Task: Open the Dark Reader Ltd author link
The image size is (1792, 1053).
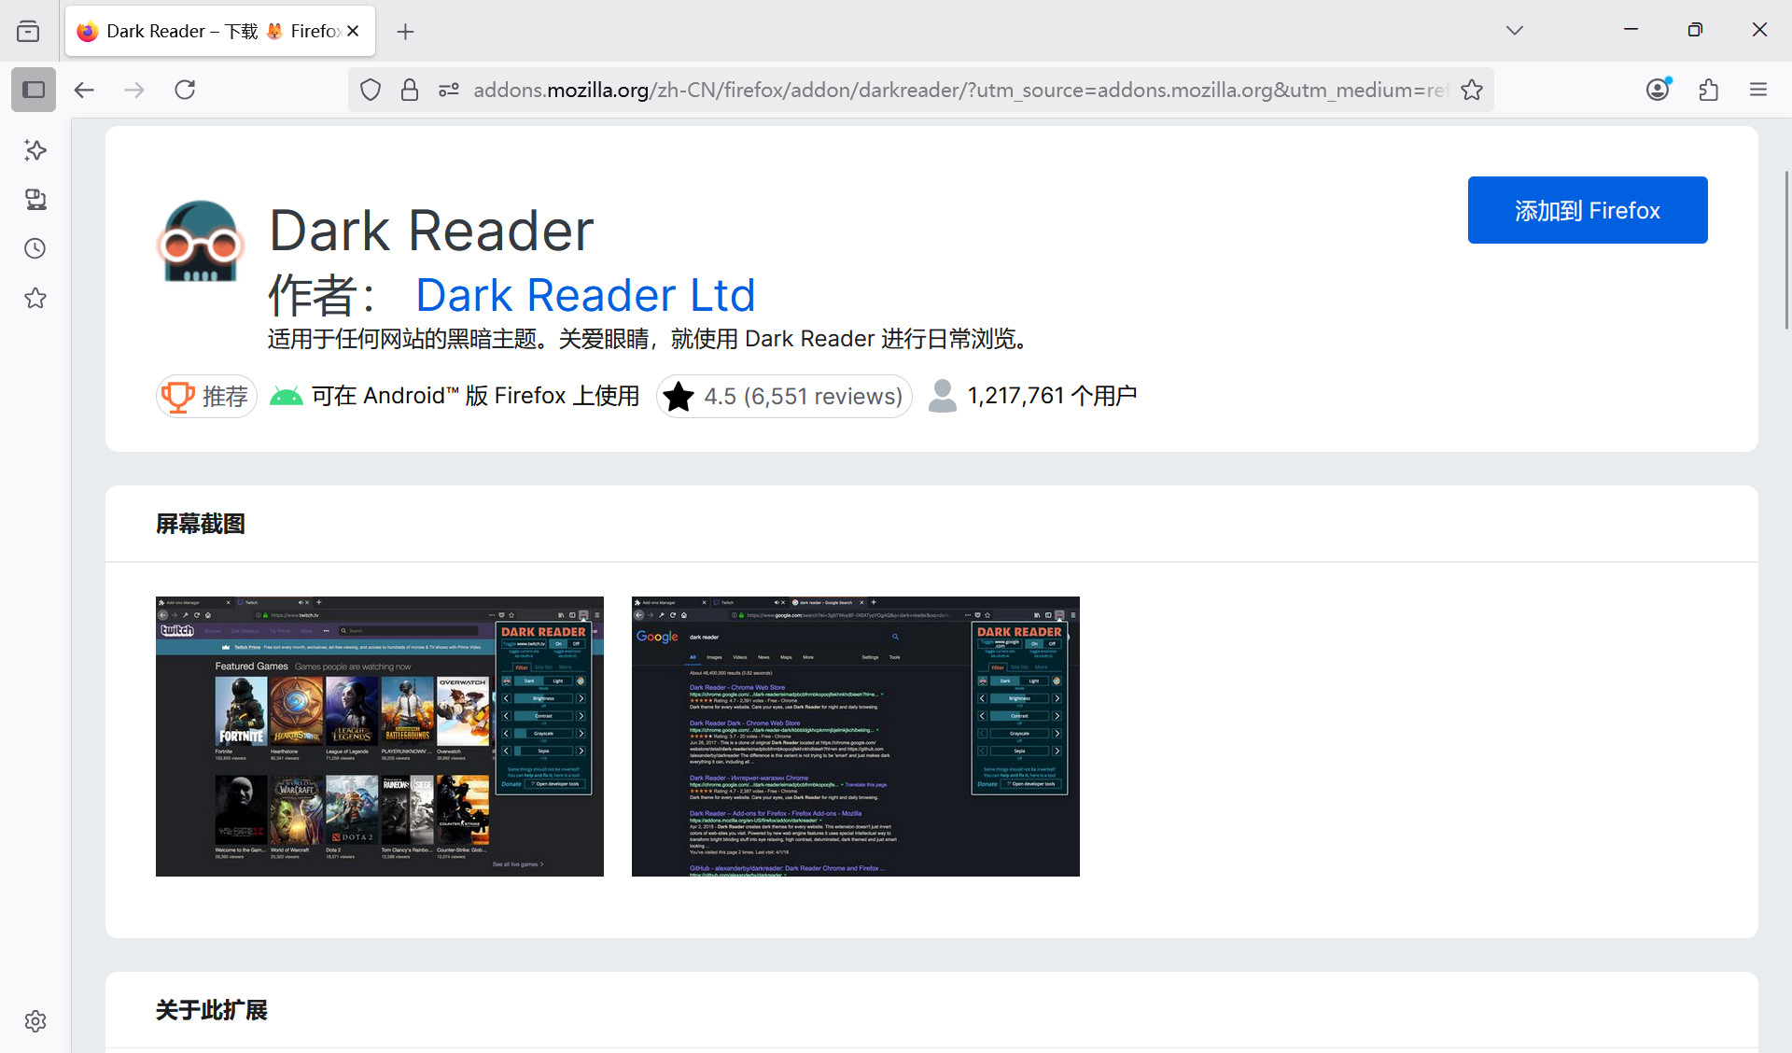Action: pyautogui.click(x=585, y=295)
